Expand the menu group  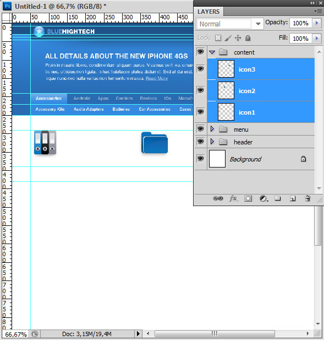[x=212, y=129]
